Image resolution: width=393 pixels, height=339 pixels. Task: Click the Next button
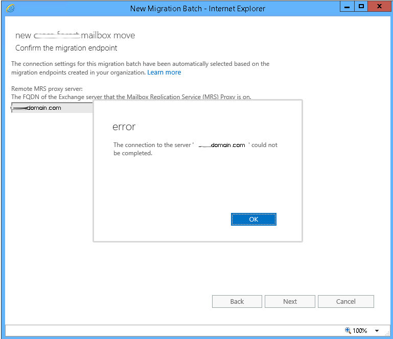290,301
